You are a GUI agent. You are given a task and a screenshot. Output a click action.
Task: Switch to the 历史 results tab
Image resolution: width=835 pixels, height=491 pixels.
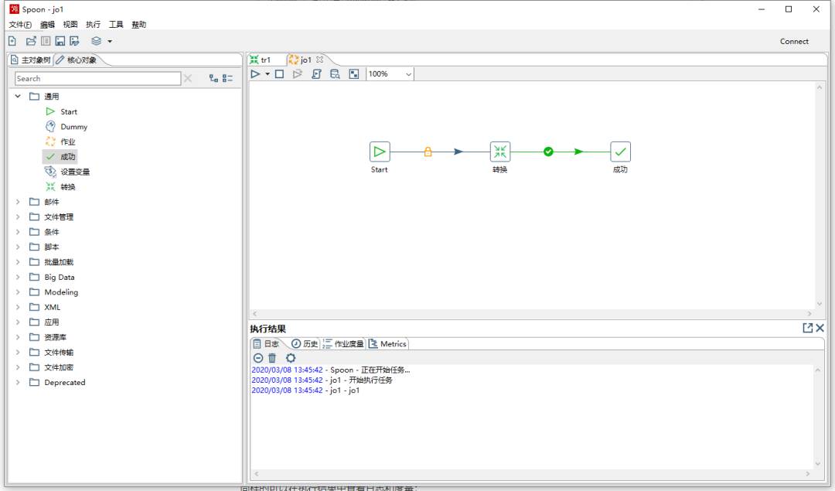[305, 344]
